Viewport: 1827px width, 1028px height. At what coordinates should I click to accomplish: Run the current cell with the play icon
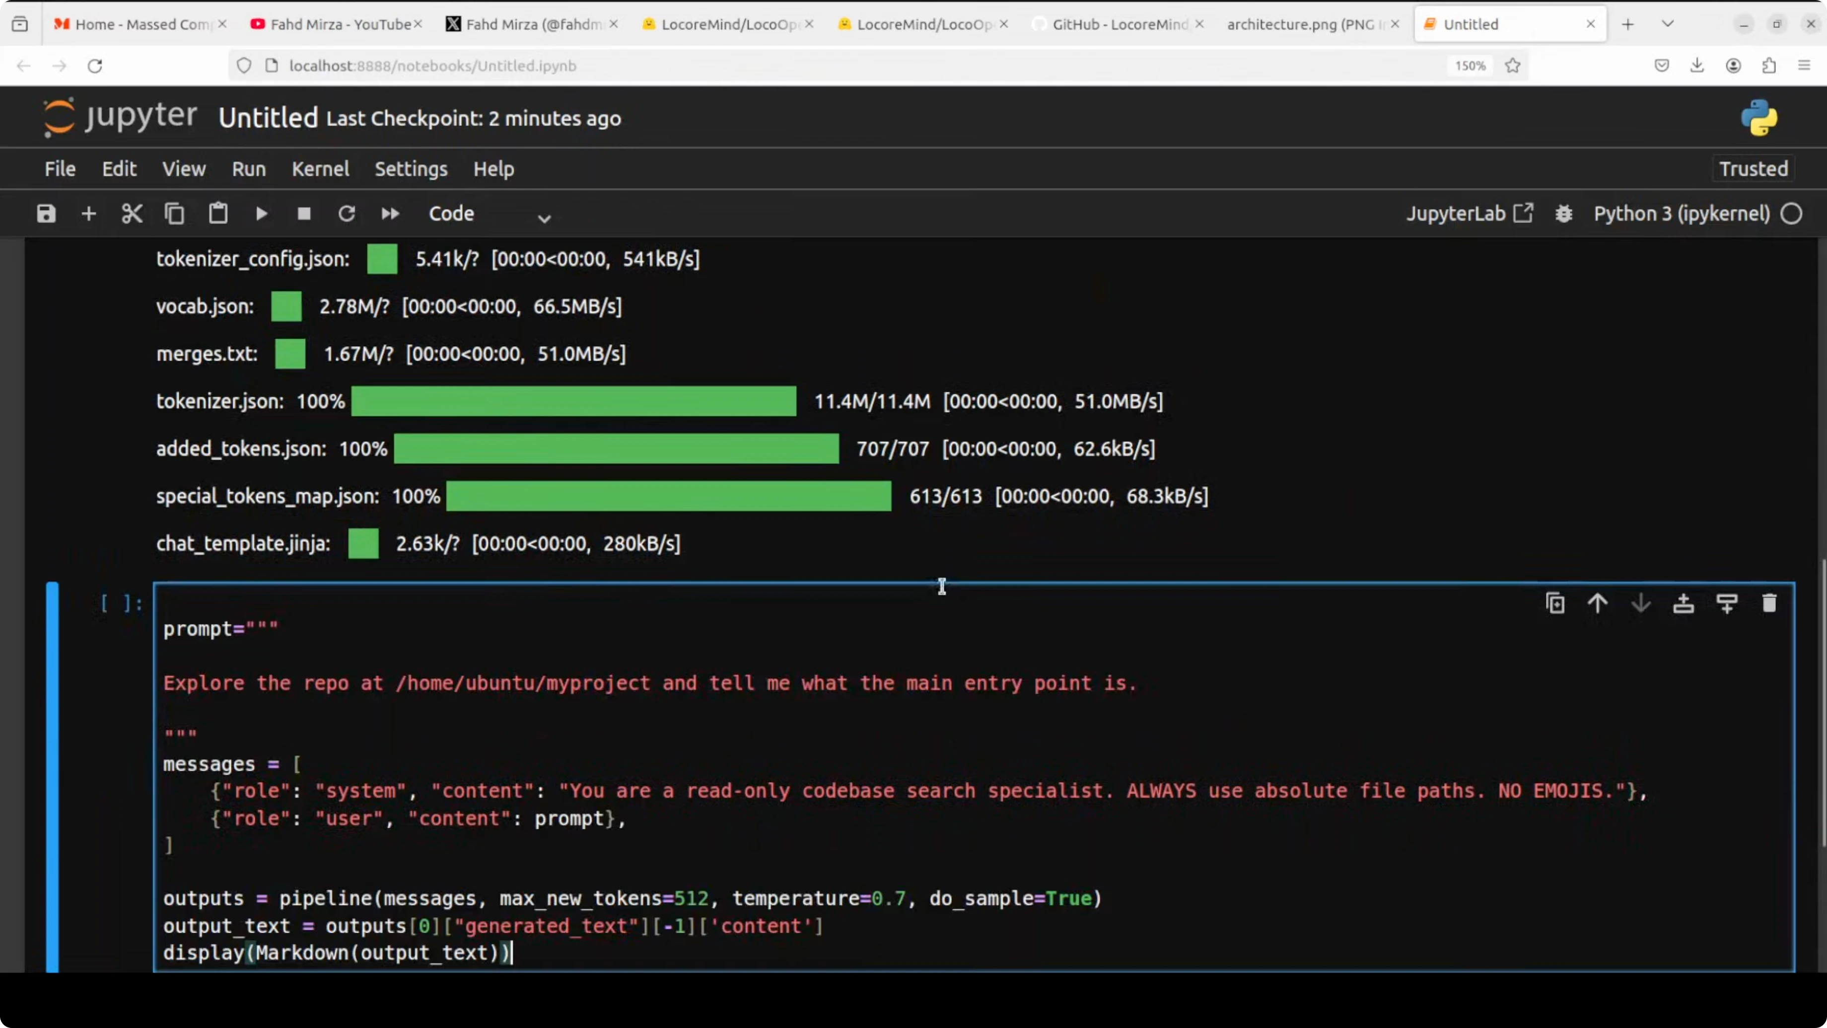point(261,214)
